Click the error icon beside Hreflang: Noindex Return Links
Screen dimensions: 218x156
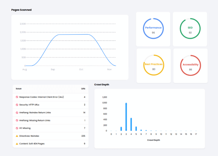pos(17,112)
